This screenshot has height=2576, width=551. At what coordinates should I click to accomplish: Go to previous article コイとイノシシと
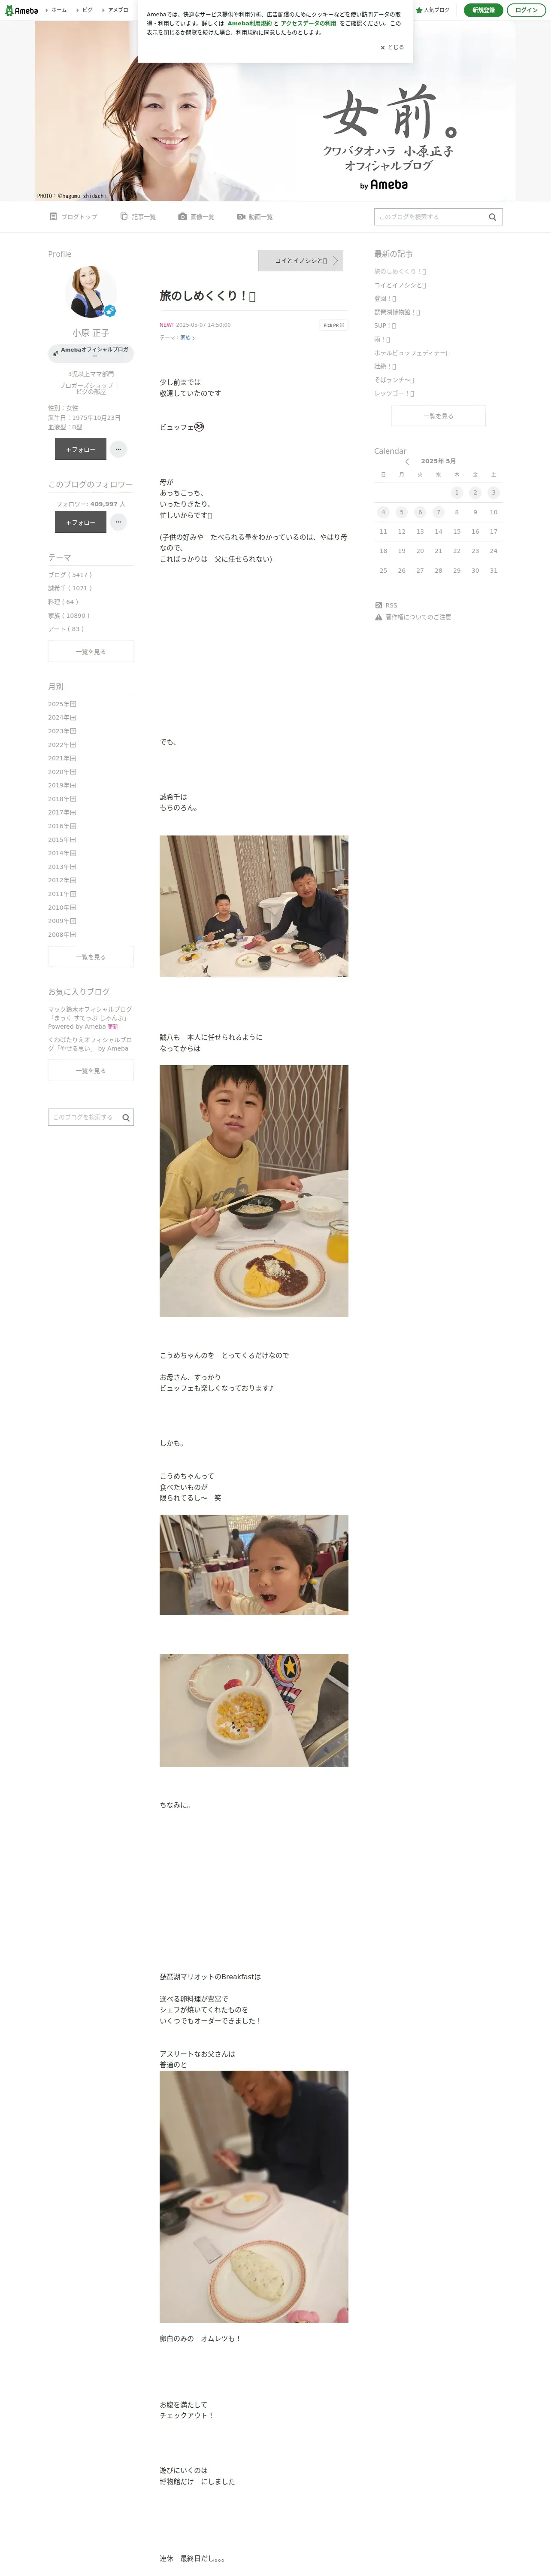pos(301,260)
